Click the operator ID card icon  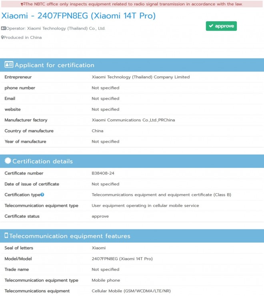click(3, 28)
